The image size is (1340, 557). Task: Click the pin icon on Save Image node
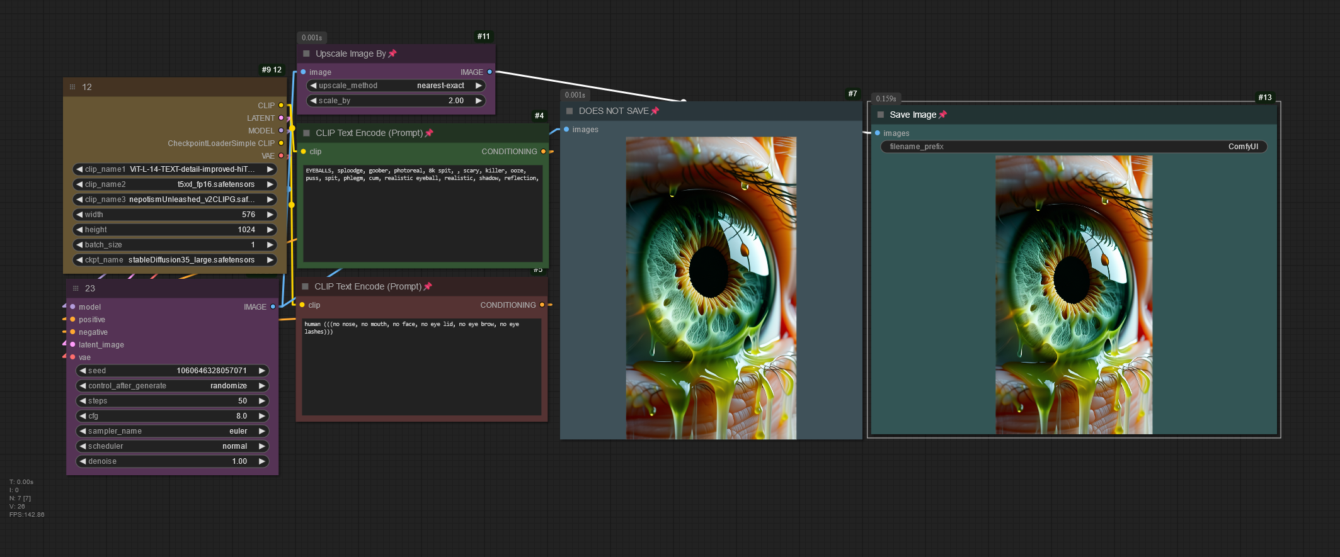pyautogui.click(x=942, y=115)
